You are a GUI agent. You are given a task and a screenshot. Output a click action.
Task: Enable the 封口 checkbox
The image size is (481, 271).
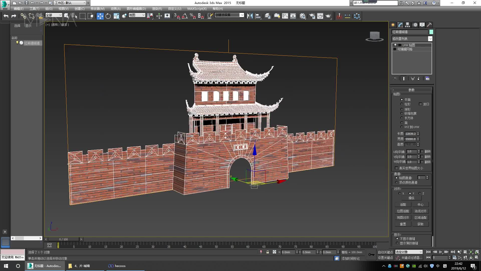[x=420, y=104]
